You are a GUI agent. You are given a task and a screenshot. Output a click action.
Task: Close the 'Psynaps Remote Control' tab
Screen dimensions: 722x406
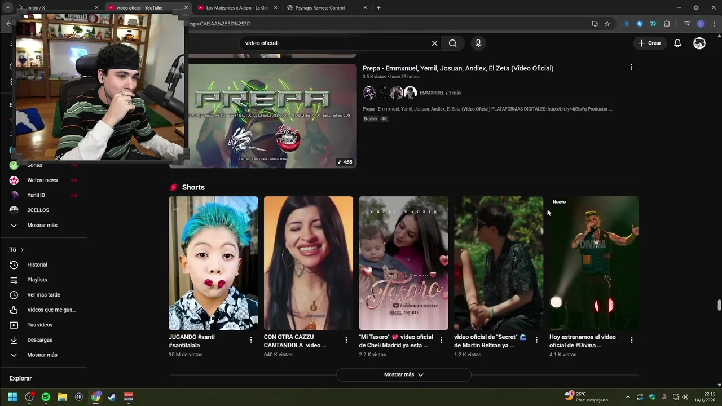(x=365, y=8)
